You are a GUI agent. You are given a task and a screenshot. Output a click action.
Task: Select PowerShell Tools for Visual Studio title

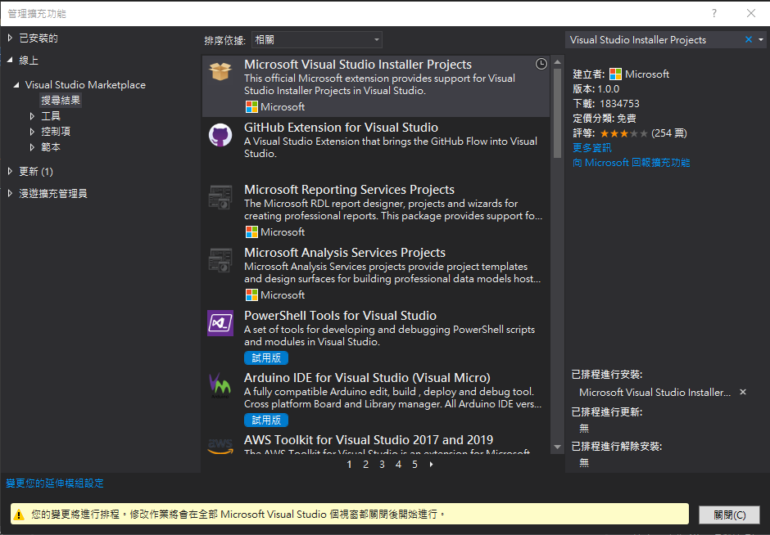coord(340,315)
